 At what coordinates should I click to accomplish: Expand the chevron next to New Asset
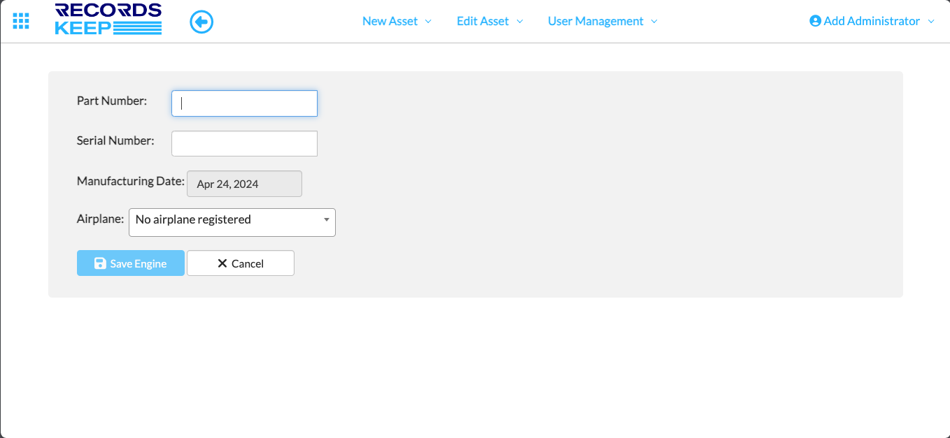[x=428, y=22]
